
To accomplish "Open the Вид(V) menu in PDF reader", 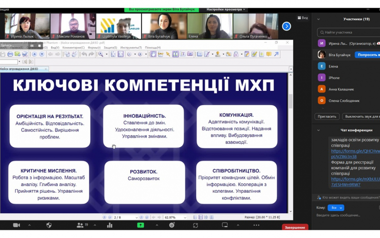I will [x=55, y=48].
